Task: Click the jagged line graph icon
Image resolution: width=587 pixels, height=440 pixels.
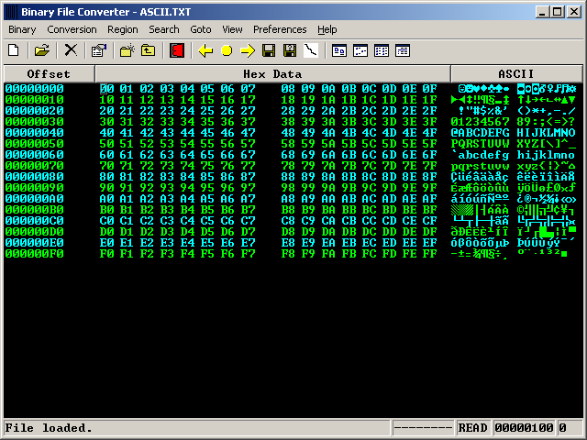Action: coord(311,50)
